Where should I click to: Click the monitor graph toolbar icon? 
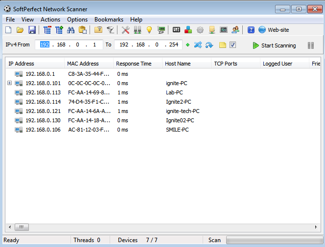coord(224,30)
